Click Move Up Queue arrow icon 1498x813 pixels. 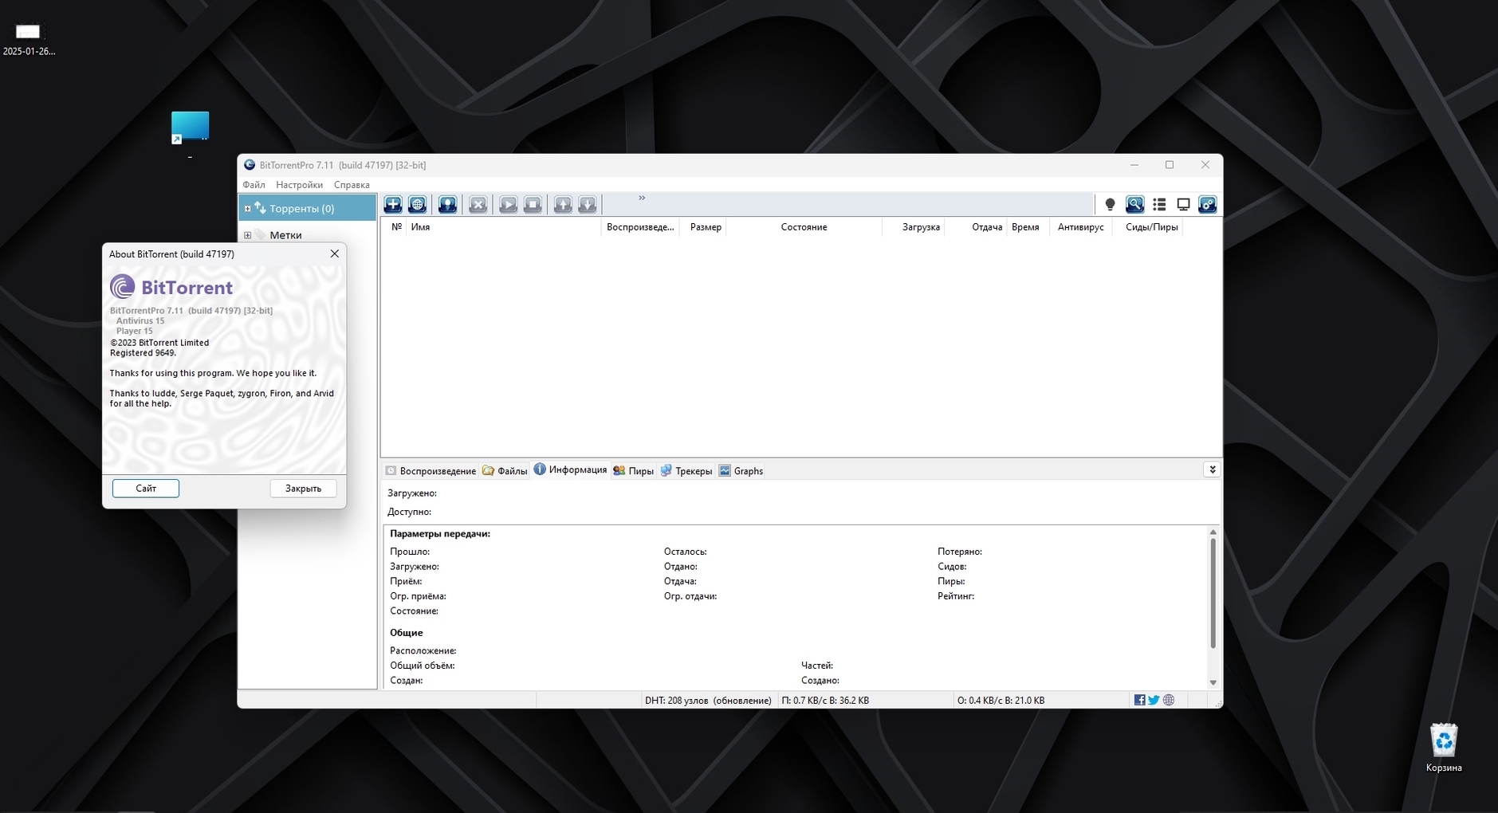563,205
